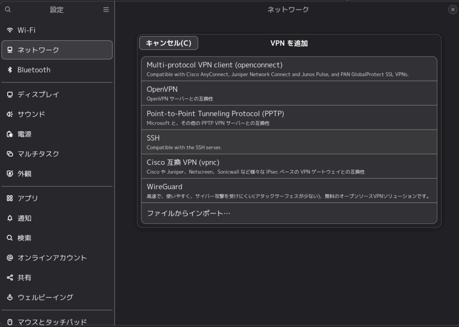Viewport: 459px width, 327px height.
Task: Show 通知 settings
Action: [x=57, y=218]
